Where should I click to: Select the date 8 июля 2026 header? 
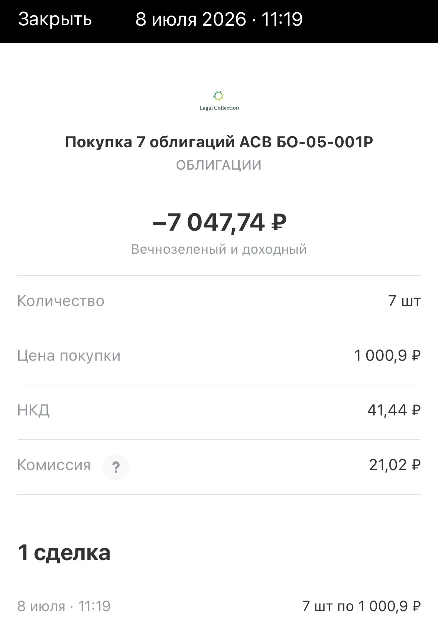click(x=191, y=19)
